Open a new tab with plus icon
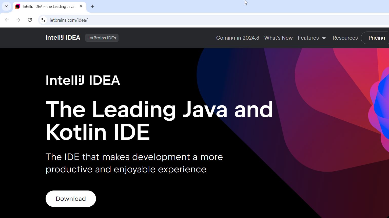Image resolution: width=389 pixels, height=218 pixels. (x=92, y=6)
